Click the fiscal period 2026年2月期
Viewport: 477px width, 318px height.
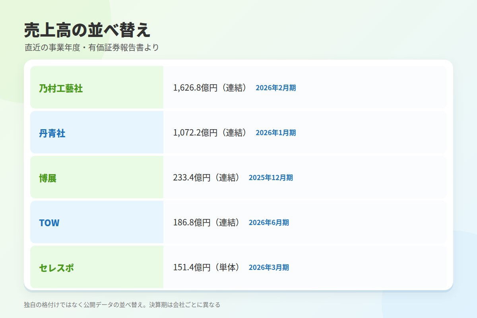pyautogui.click(x=276, y=88)
